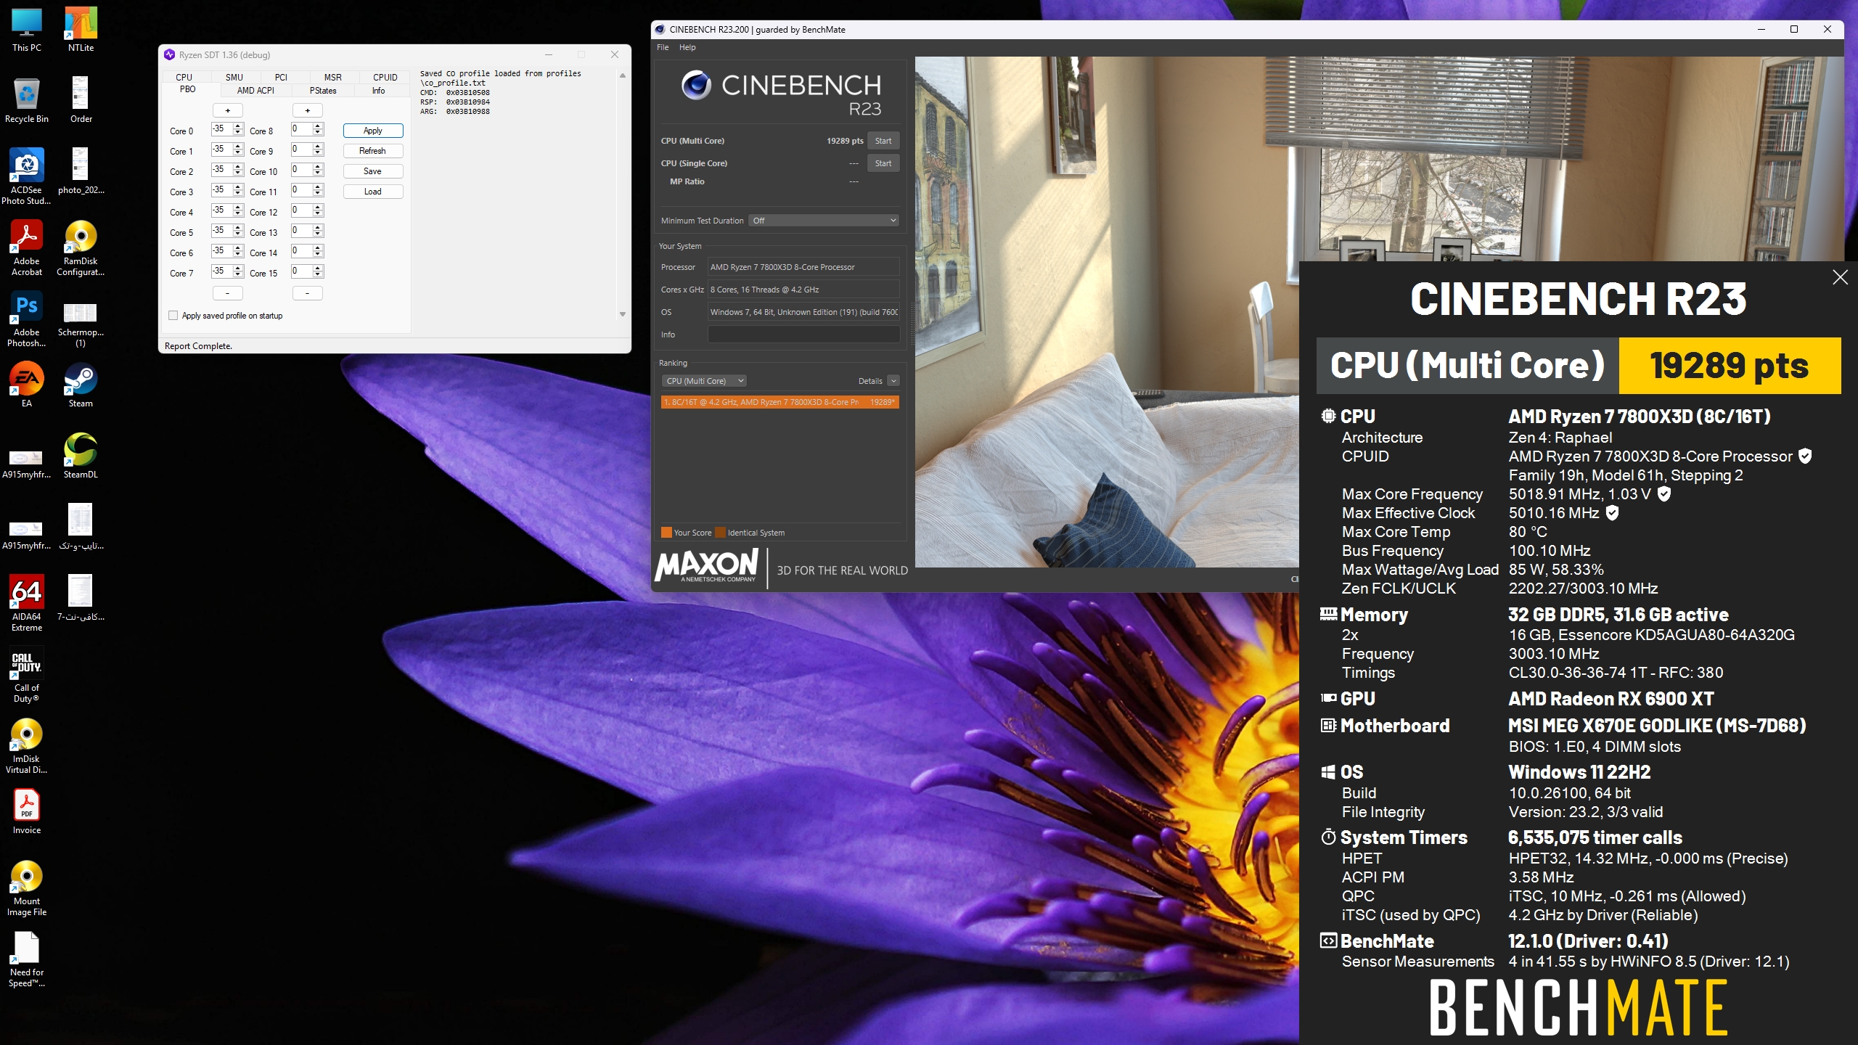Open the Invoice PDF file
This screenshot has width=1858, height=1045.
[27, 811]
